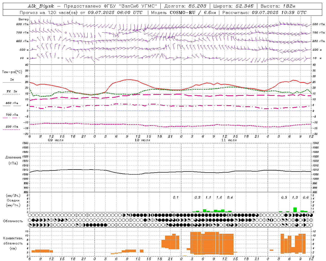
Task: Click the "Давление" pressure panel label
Action: click(13, 158)
